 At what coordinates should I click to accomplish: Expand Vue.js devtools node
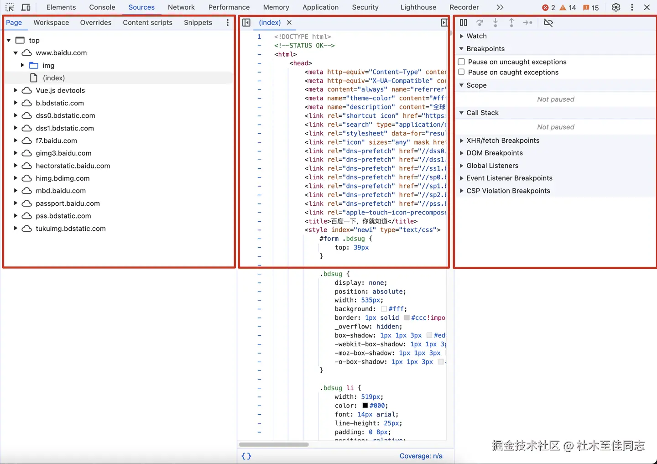pyautogui.click(x=16, y=90)
